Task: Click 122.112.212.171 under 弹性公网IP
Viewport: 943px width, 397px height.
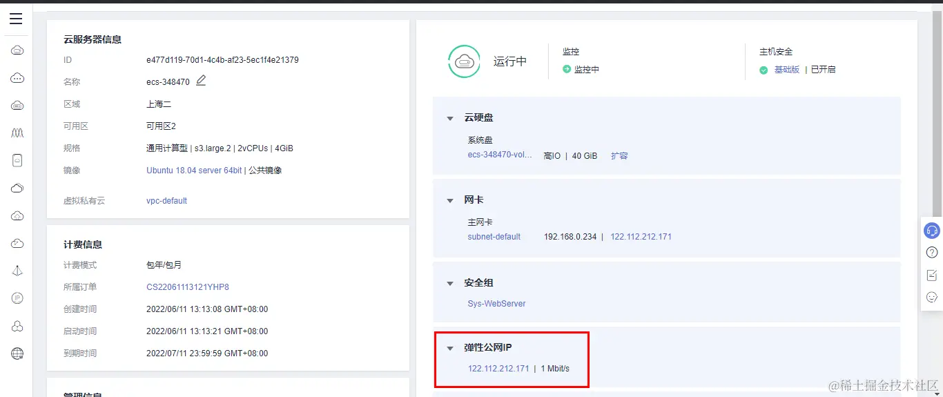Action: click(x=498, y=369)
